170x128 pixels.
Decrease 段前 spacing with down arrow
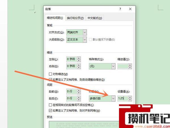(x=79, y=93)
